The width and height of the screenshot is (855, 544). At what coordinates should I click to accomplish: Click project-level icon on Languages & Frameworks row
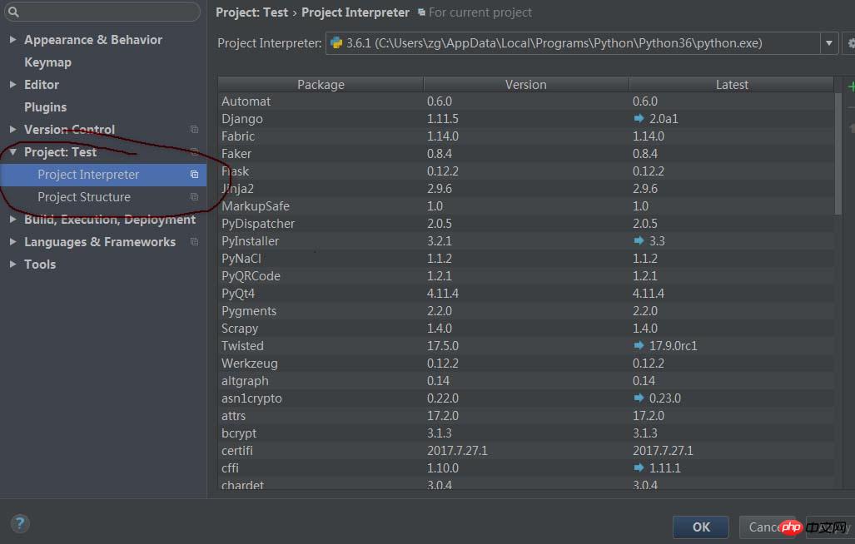(x=194, y=241)
